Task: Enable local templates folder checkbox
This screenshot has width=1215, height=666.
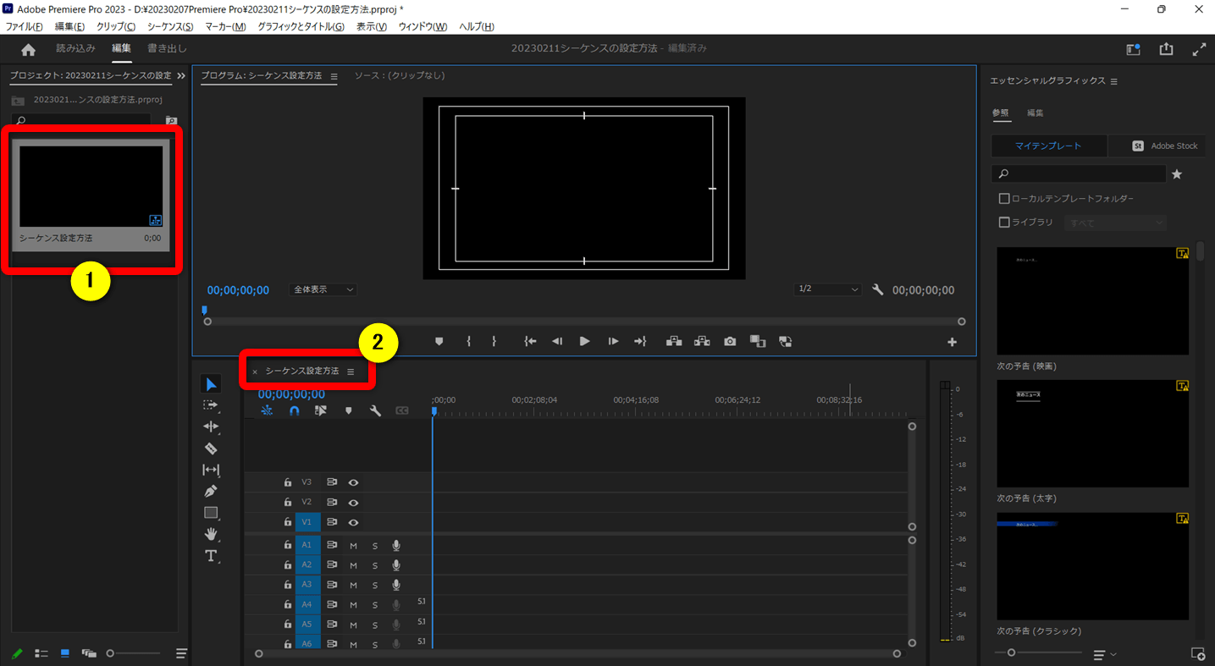Action: 1004,199
